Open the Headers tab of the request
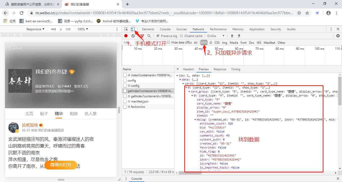 pos(188,69)
